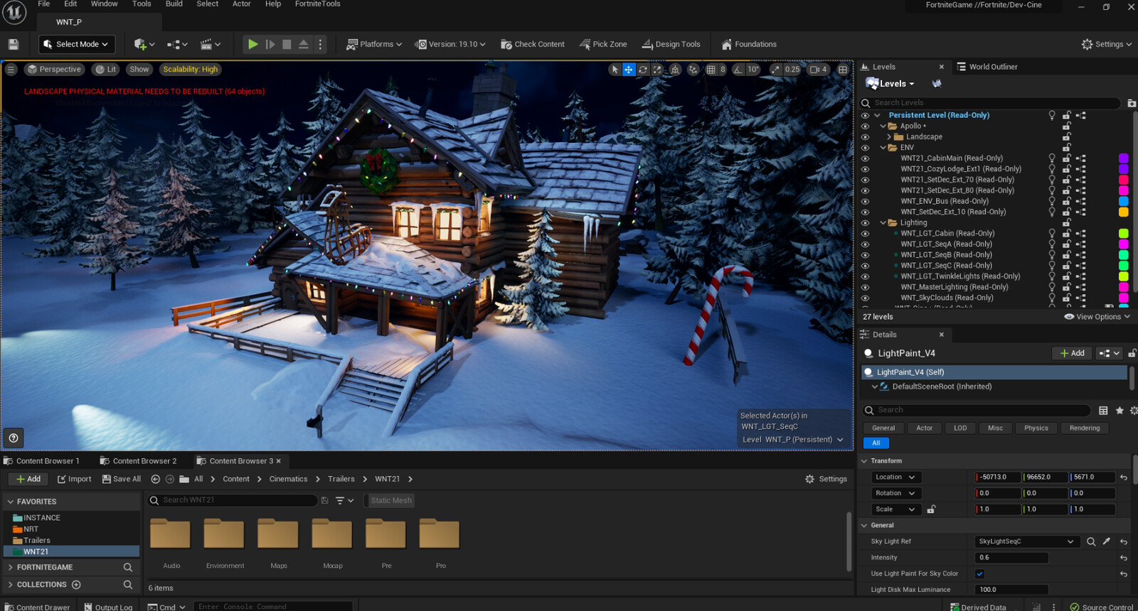Viewport: 1138px width, 611px height.
Task: Uncheck Use Light Paint For Sky Color
Action: click(x=979, y=574)
